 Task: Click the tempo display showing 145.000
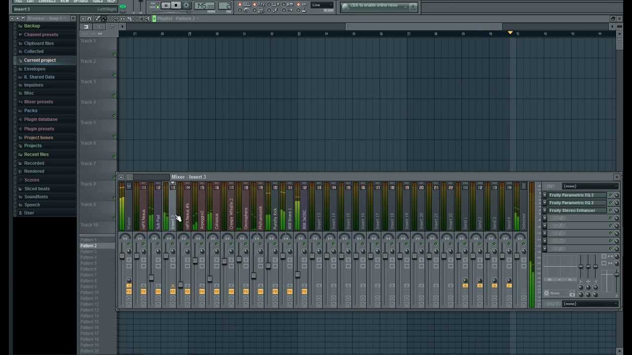(204, 6)
